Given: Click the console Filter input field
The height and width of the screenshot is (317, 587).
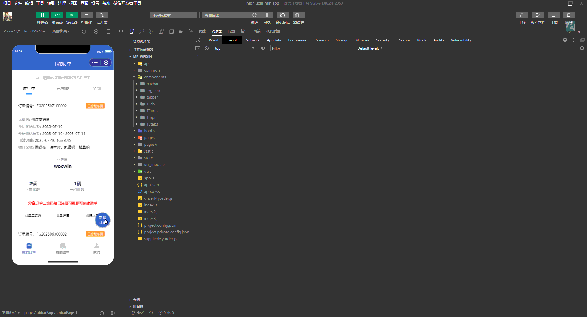Looking at the screenshot, I should (x=312, y=48).
